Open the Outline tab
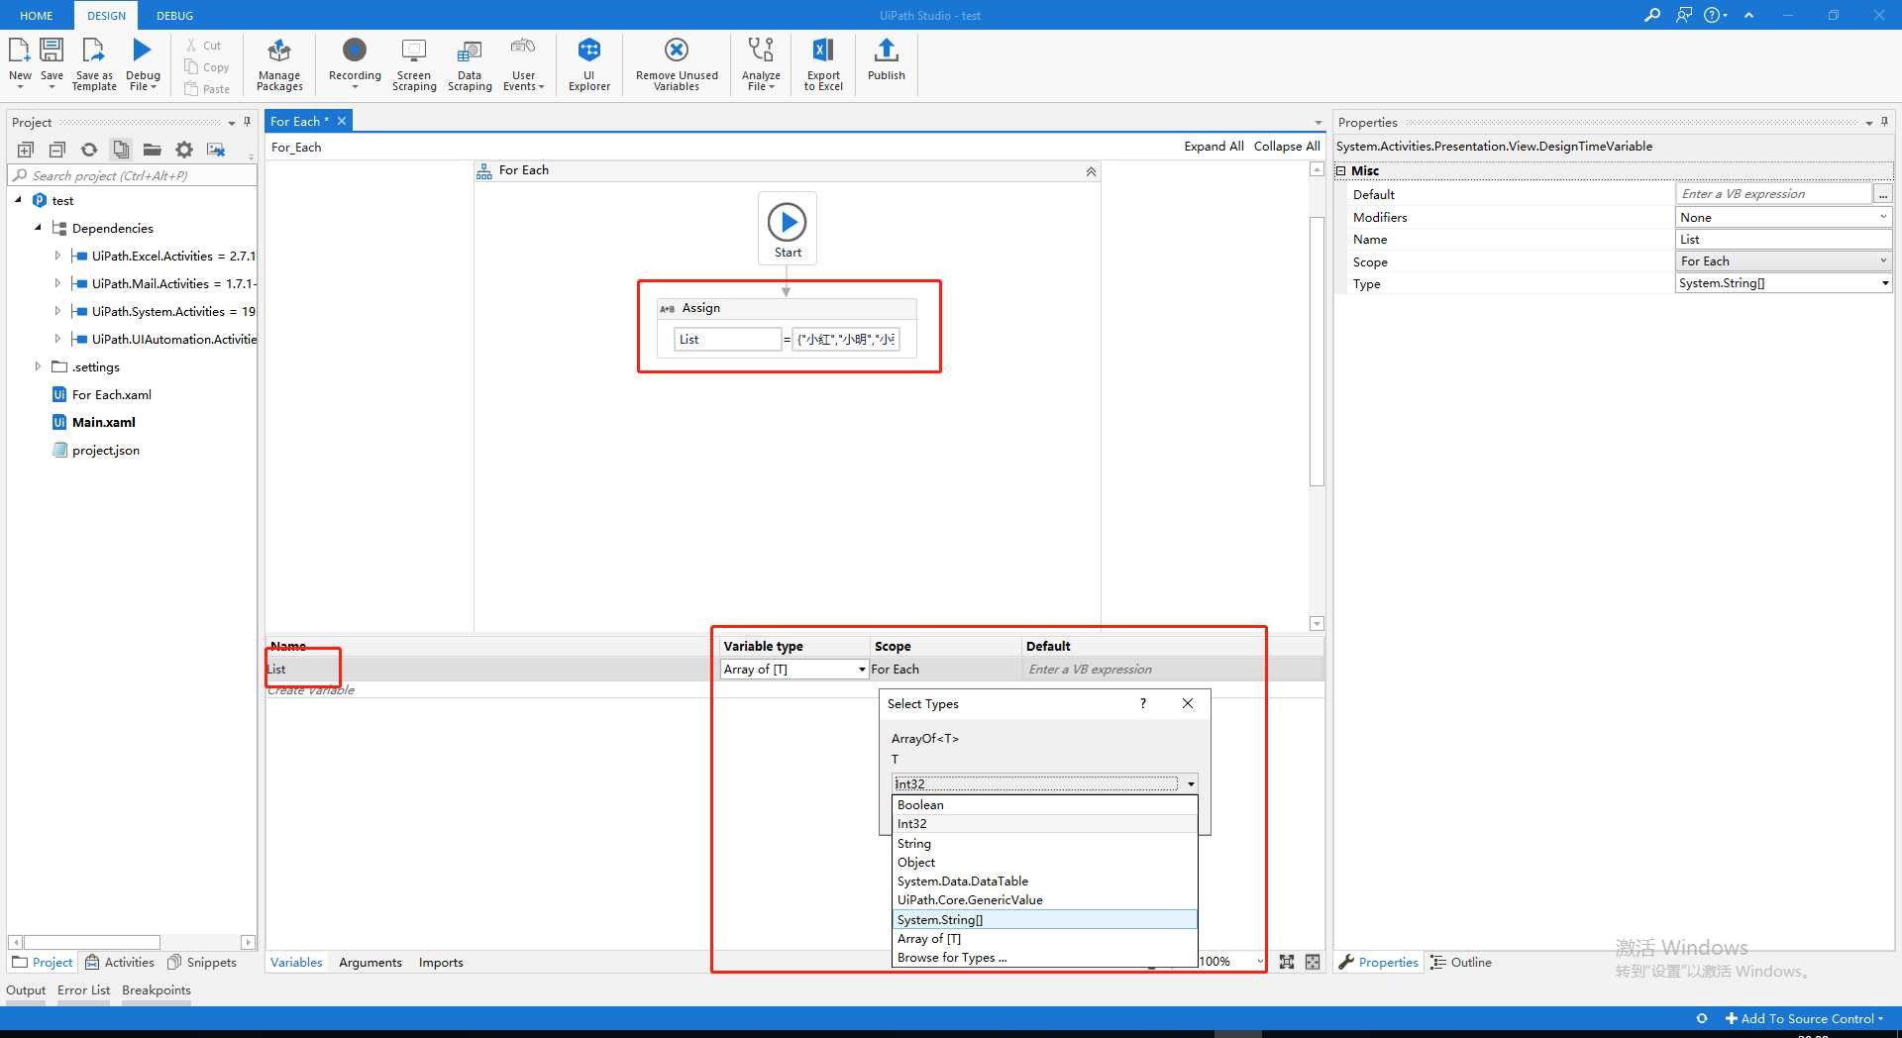1902x1038 pixels. pyautogui.click(x=1462, y=962)
